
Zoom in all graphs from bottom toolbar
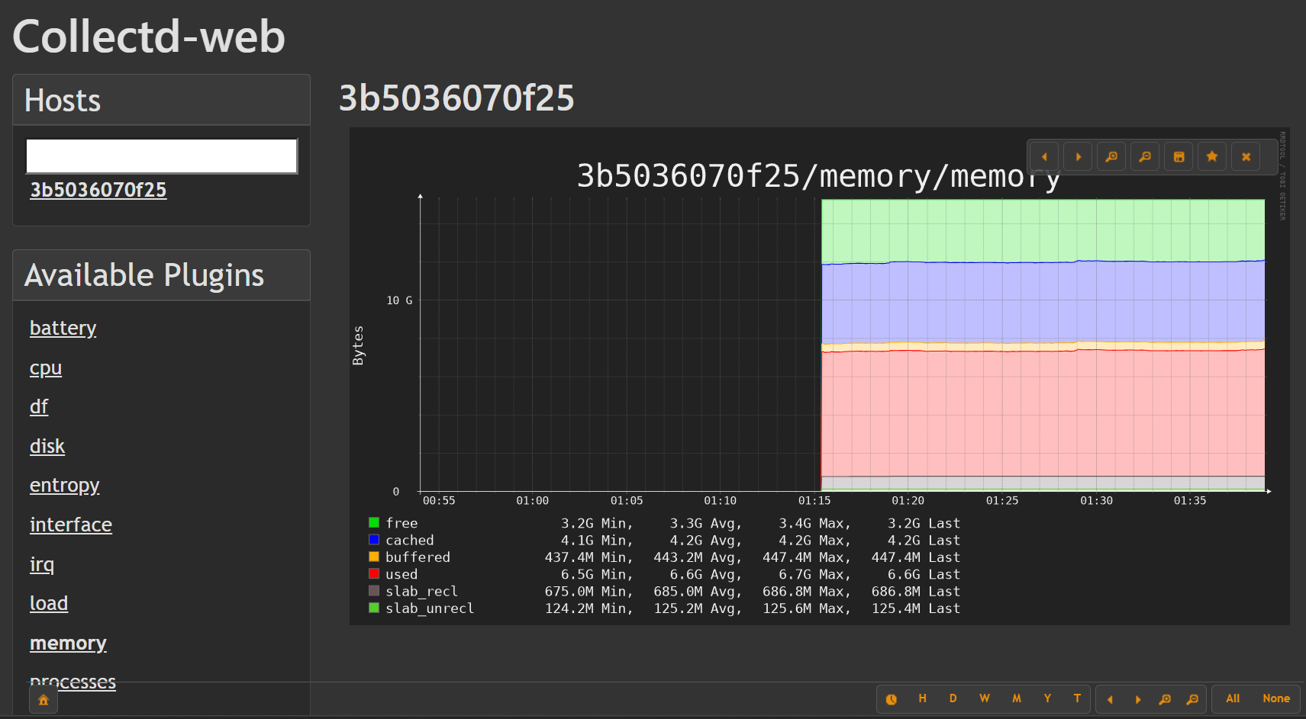[x=1165, y=699]
